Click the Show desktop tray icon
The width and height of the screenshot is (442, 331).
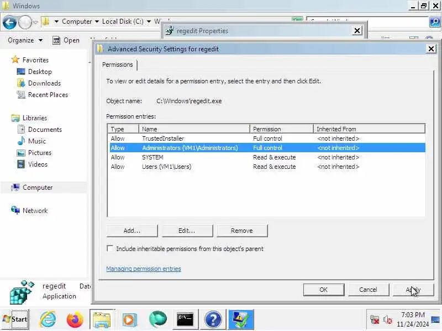[436, 319]
